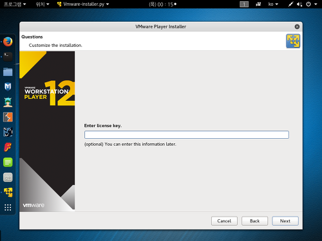Image resolution: width=322 pixels, height=241 pixels.
Task: Open the 위치 places menu
Action: tap(43, 4)
